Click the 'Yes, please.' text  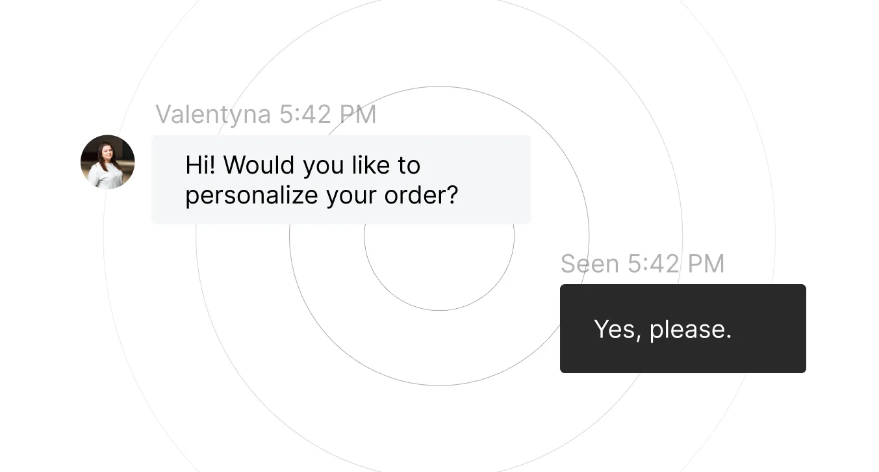(663, 330)
